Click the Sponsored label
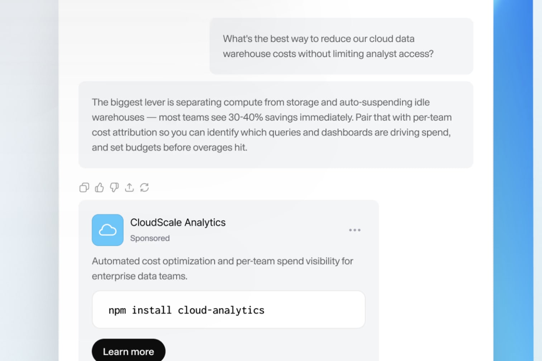Viewport: 542px width, 361px height. [x=150, y=238]
